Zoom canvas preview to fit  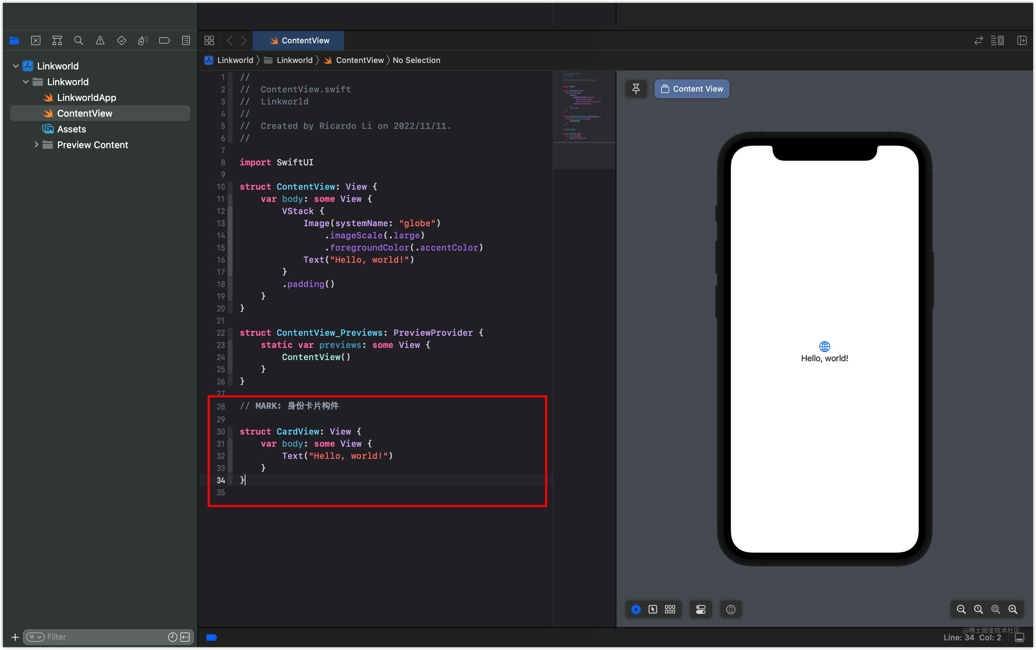(x=996, y=610)
